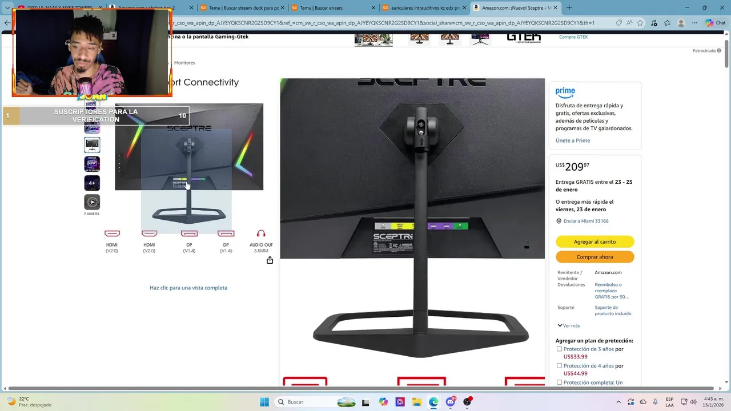This screenshot has height=411, width=731.
Task: Click the share icon below product image
Action: tap(270, 260)
